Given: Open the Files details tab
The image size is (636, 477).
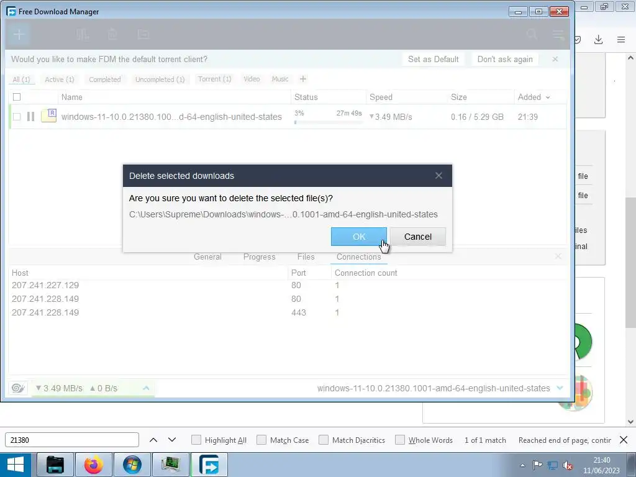Looking at the screenshot, I should [306, 257].
